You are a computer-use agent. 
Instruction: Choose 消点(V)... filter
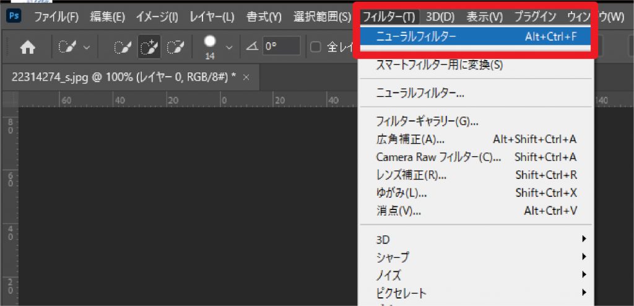476,211
